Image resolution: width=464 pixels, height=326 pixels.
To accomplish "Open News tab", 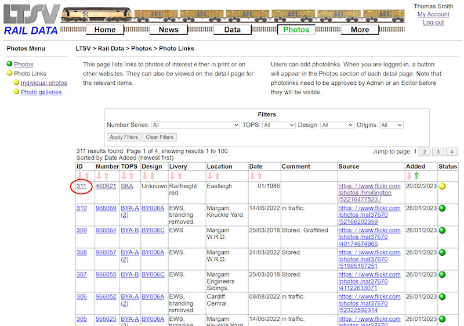I will pos(169,30).
